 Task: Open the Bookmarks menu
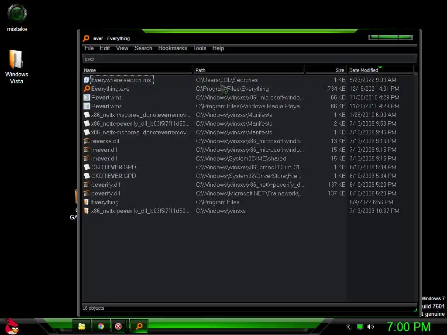tap(172, 48)
